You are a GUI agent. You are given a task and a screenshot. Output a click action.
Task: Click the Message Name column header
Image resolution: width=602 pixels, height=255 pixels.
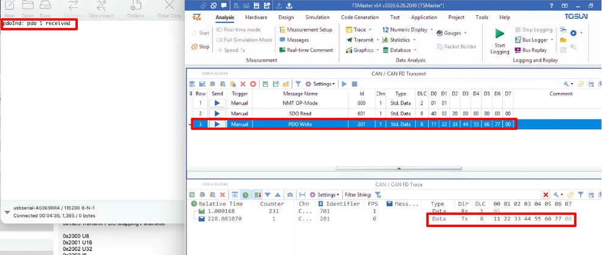click(300, 93)
